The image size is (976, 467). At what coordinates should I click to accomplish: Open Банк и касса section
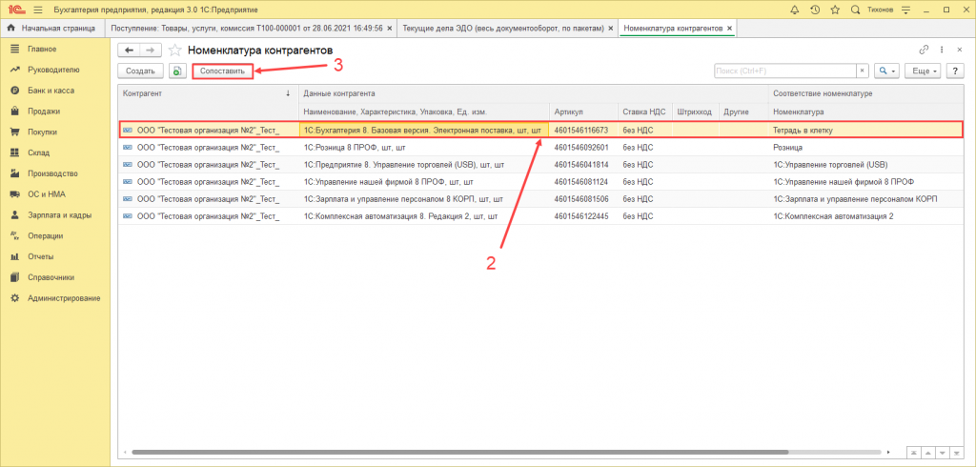pos(51,91)
